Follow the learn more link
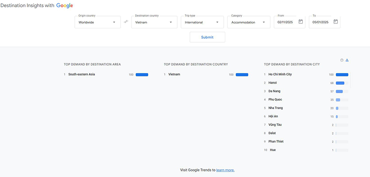The image size is (370, 177). [x=225, y=170]
